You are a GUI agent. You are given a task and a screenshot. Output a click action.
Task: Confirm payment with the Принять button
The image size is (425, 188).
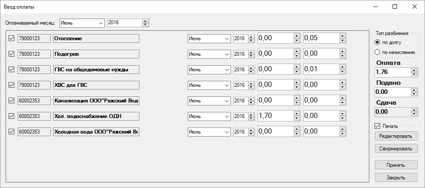coord(396,165)
